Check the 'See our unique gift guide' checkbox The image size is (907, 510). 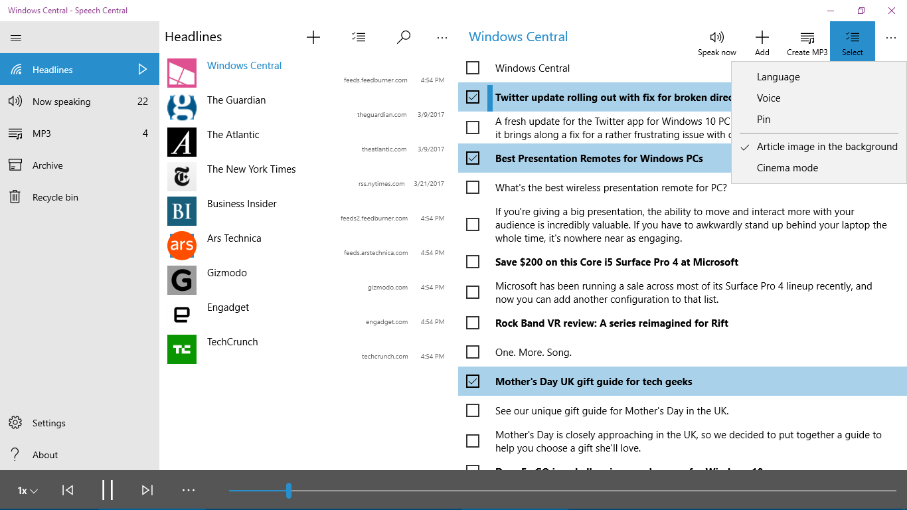coord(473,410)
